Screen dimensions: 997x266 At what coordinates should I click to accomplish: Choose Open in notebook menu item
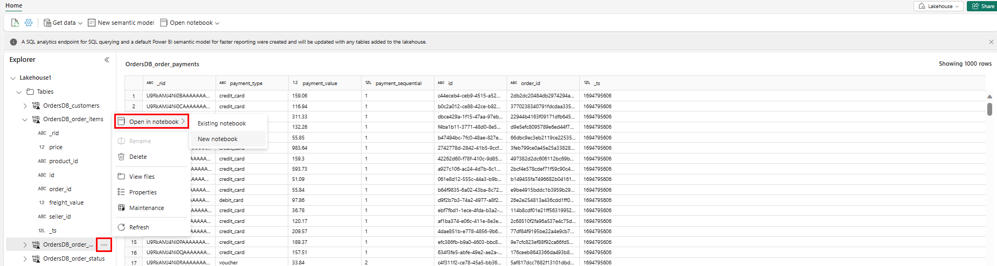pos(151,122)
